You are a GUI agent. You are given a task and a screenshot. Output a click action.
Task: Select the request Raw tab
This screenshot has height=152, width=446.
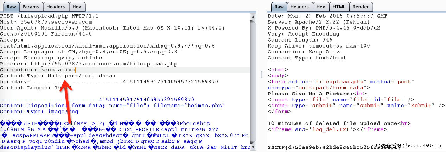click(x=11, y=7)
